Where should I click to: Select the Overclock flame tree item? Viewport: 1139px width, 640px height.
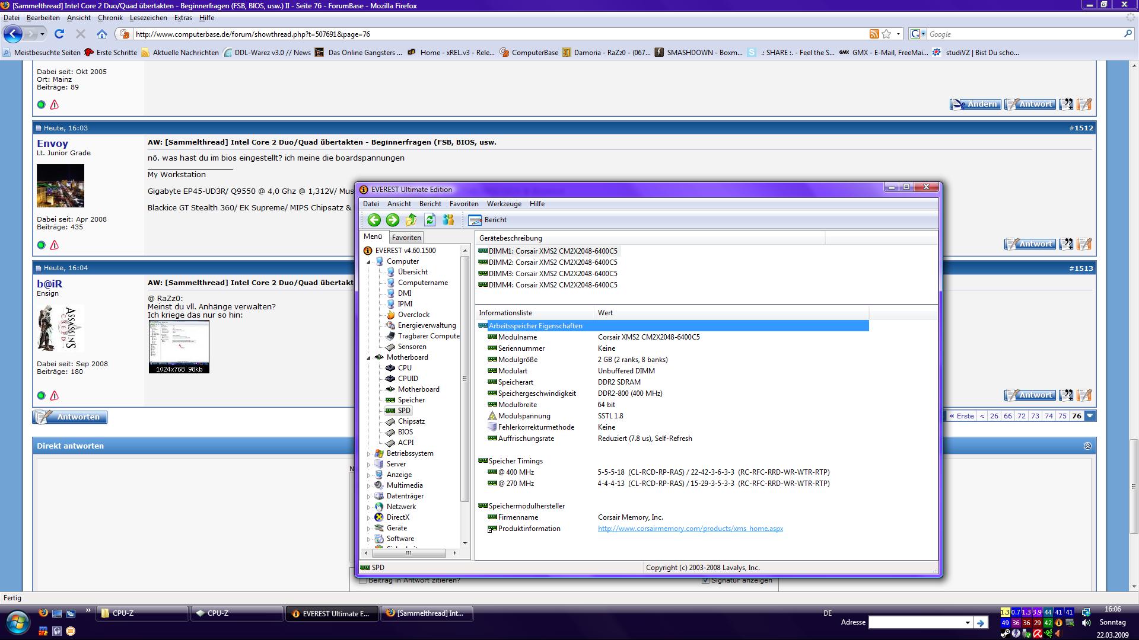413,315
